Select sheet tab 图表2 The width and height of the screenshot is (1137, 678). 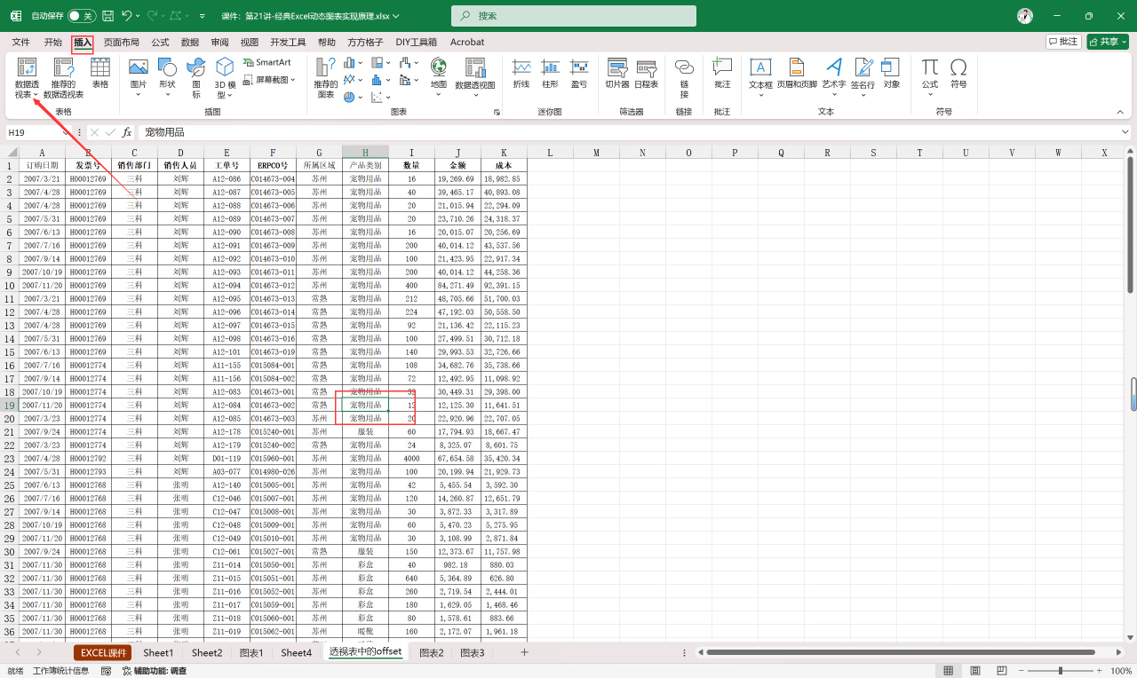point(432,652)
